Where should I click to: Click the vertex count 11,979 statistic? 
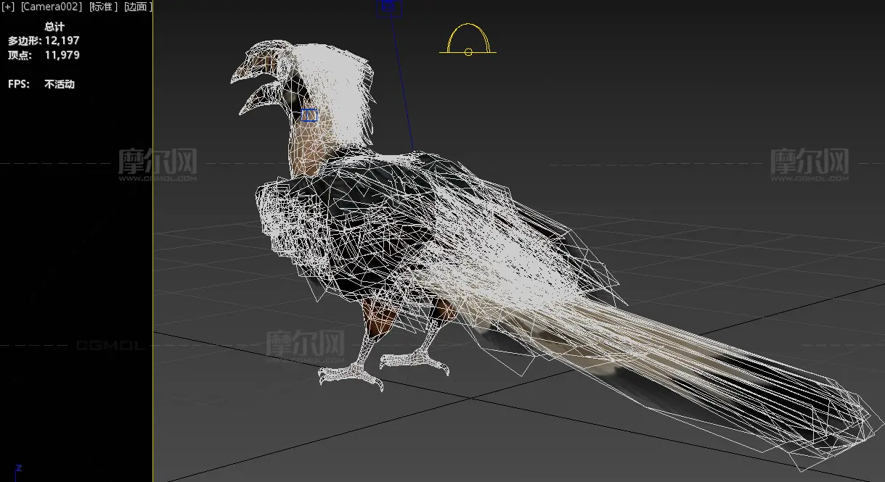(62, 55)
